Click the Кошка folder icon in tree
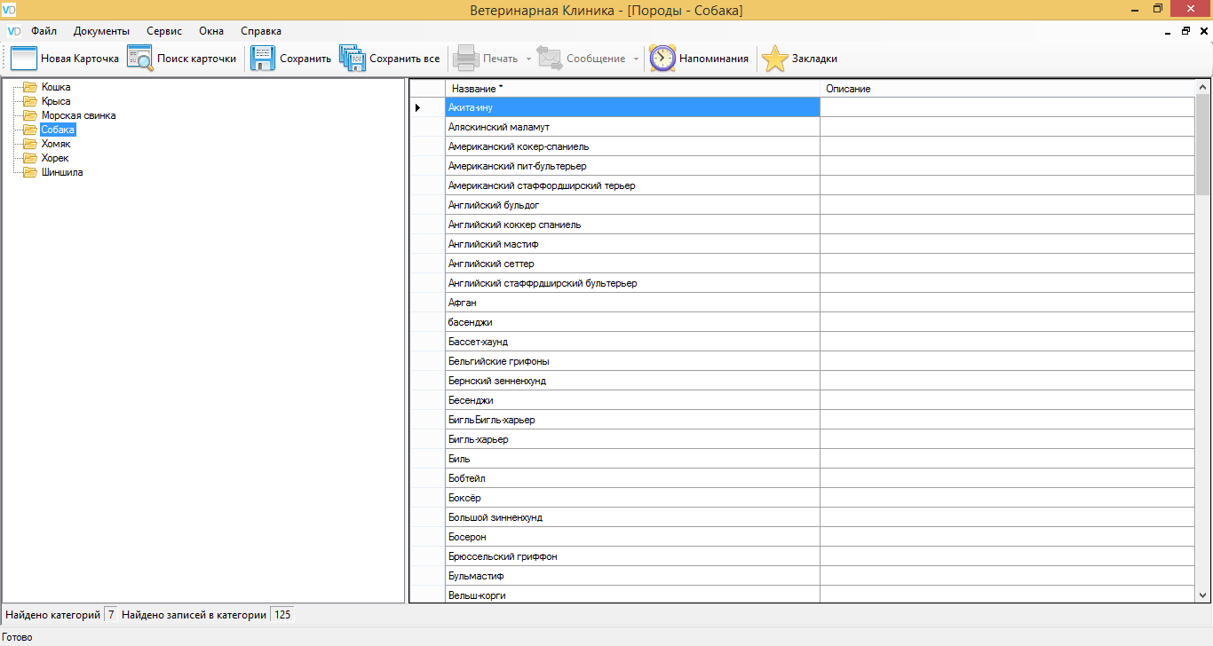 tap(30, 87)
